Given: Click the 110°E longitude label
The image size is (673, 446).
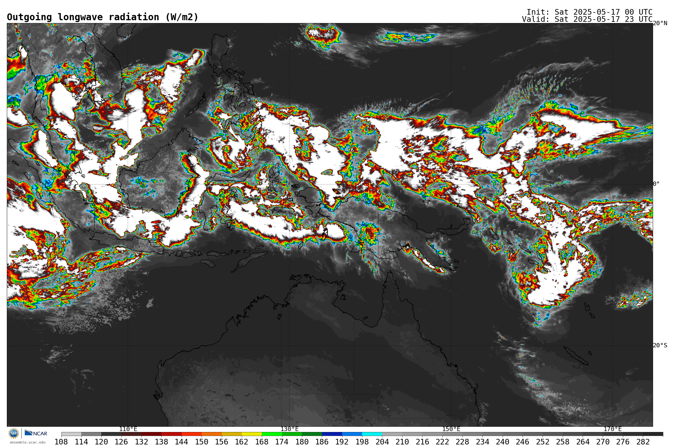Looking at the screenshot, I should click(128, 429).
